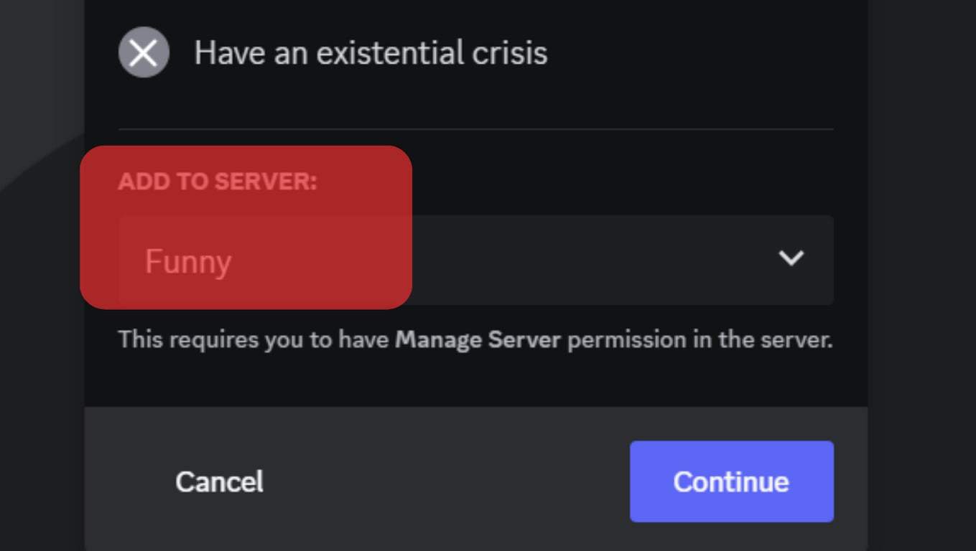The image size is (976, 551).
Task: Tap the gray avatar of the existential crisis app
Action: pyautogui.click(x=143, y=52)
